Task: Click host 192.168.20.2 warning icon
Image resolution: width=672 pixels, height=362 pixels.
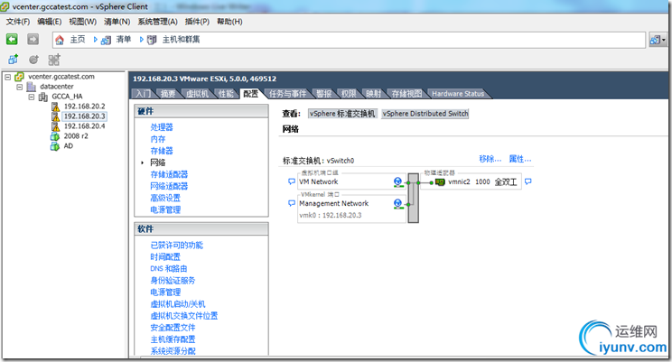Action: (x=55, y=107)
